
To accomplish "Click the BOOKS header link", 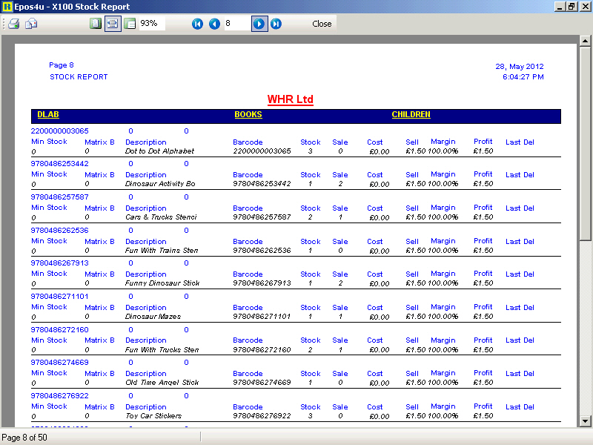I will [248, 115].
